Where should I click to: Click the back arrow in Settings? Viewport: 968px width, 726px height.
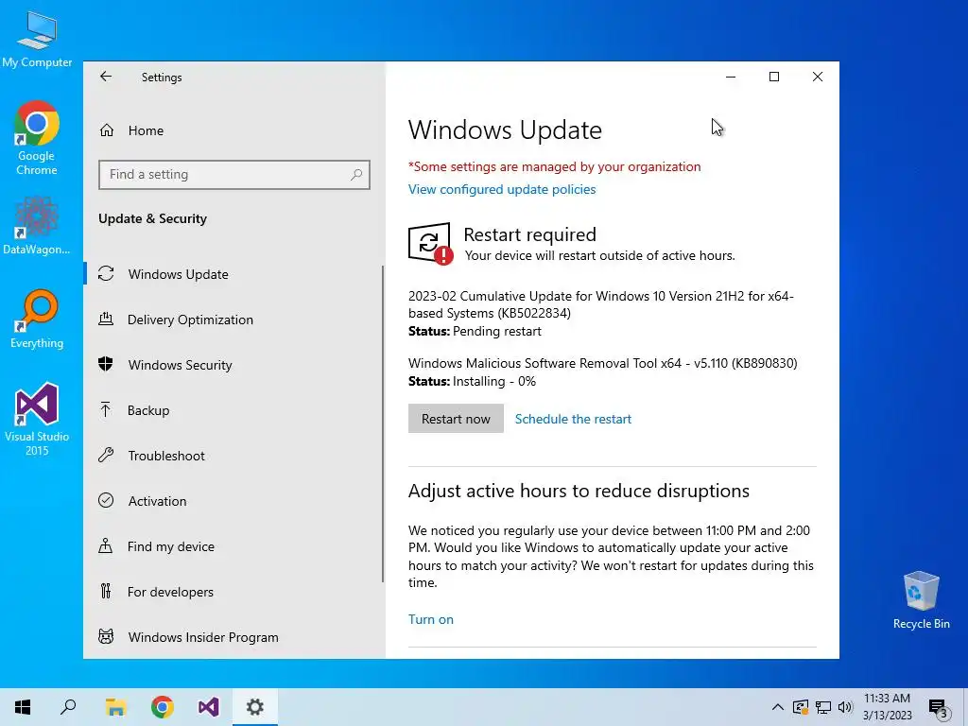pyautogui.click(x=106, y=77)
